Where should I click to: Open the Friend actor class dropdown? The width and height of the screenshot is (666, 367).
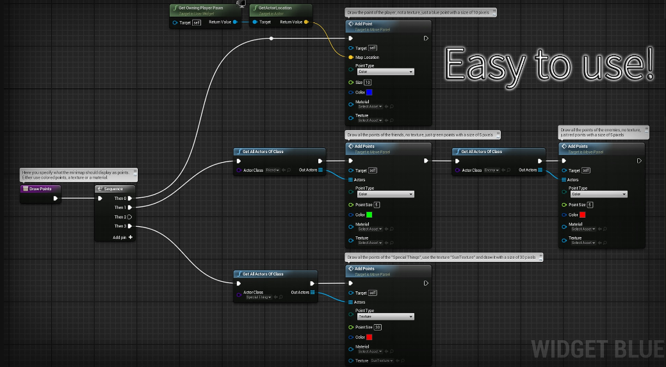pos(273,170)
